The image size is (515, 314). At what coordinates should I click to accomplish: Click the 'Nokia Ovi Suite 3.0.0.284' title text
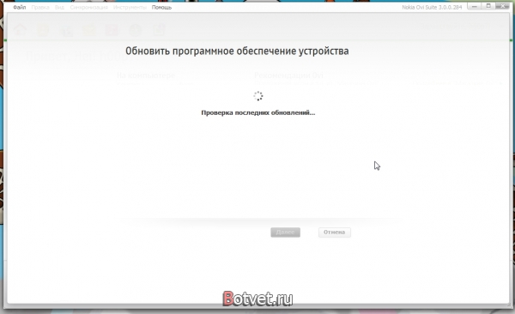tap(432, 7)
